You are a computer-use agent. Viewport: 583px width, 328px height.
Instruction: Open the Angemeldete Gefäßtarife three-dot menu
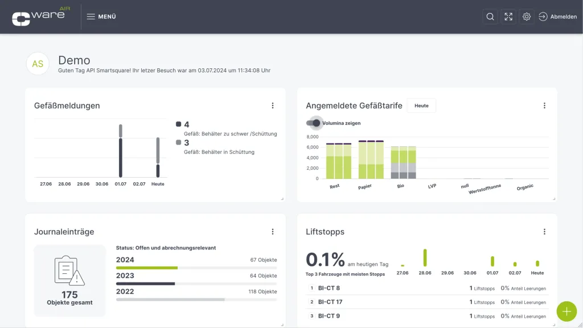pos(544,105)
